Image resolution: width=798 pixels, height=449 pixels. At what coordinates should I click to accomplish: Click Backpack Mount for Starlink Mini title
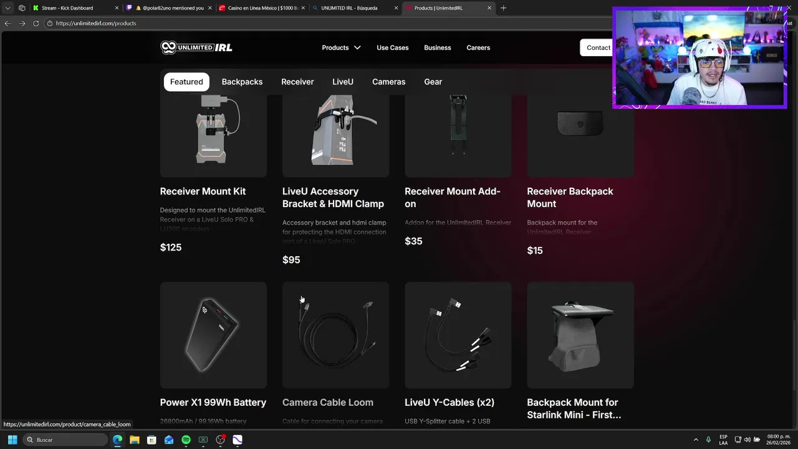[574, 408]
